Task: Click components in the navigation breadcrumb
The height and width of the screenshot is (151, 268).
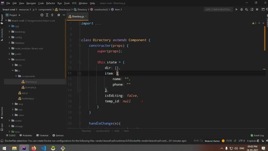Action: point(45,10)
